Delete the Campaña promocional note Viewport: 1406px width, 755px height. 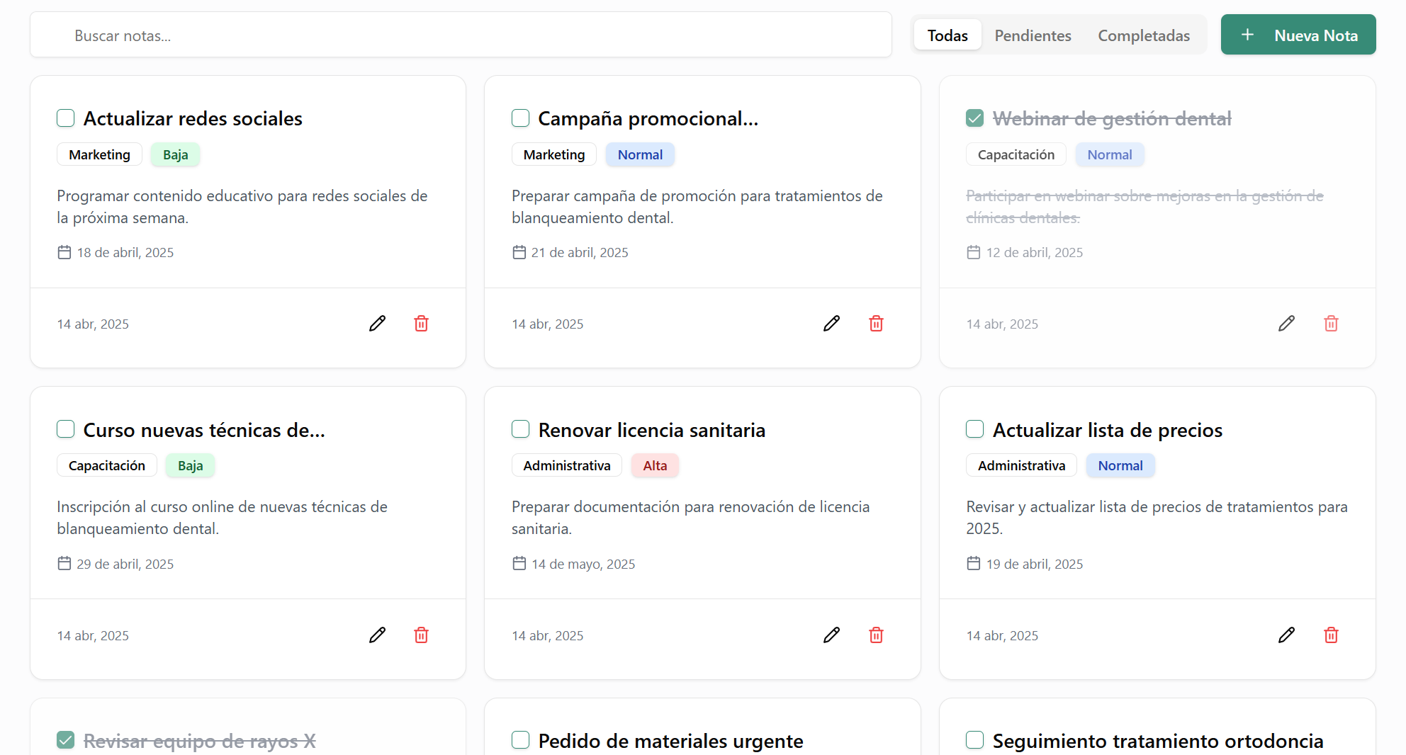tap(876, 324)
